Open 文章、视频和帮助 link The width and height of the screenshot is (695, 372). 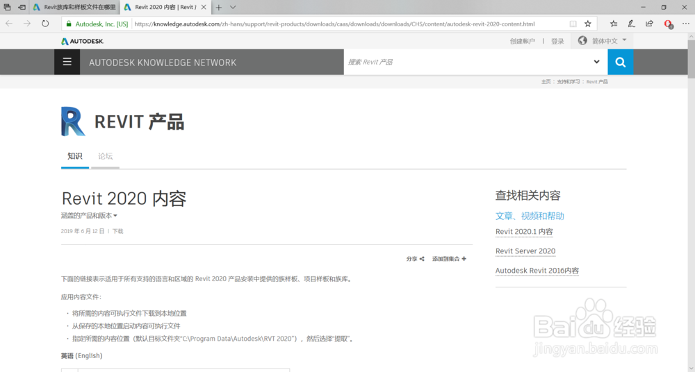pos(530,216)
